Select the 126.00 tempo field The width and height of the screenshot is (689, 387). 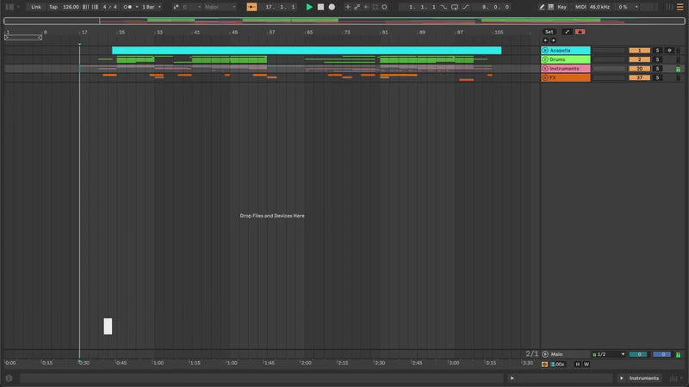coord(71,7)
